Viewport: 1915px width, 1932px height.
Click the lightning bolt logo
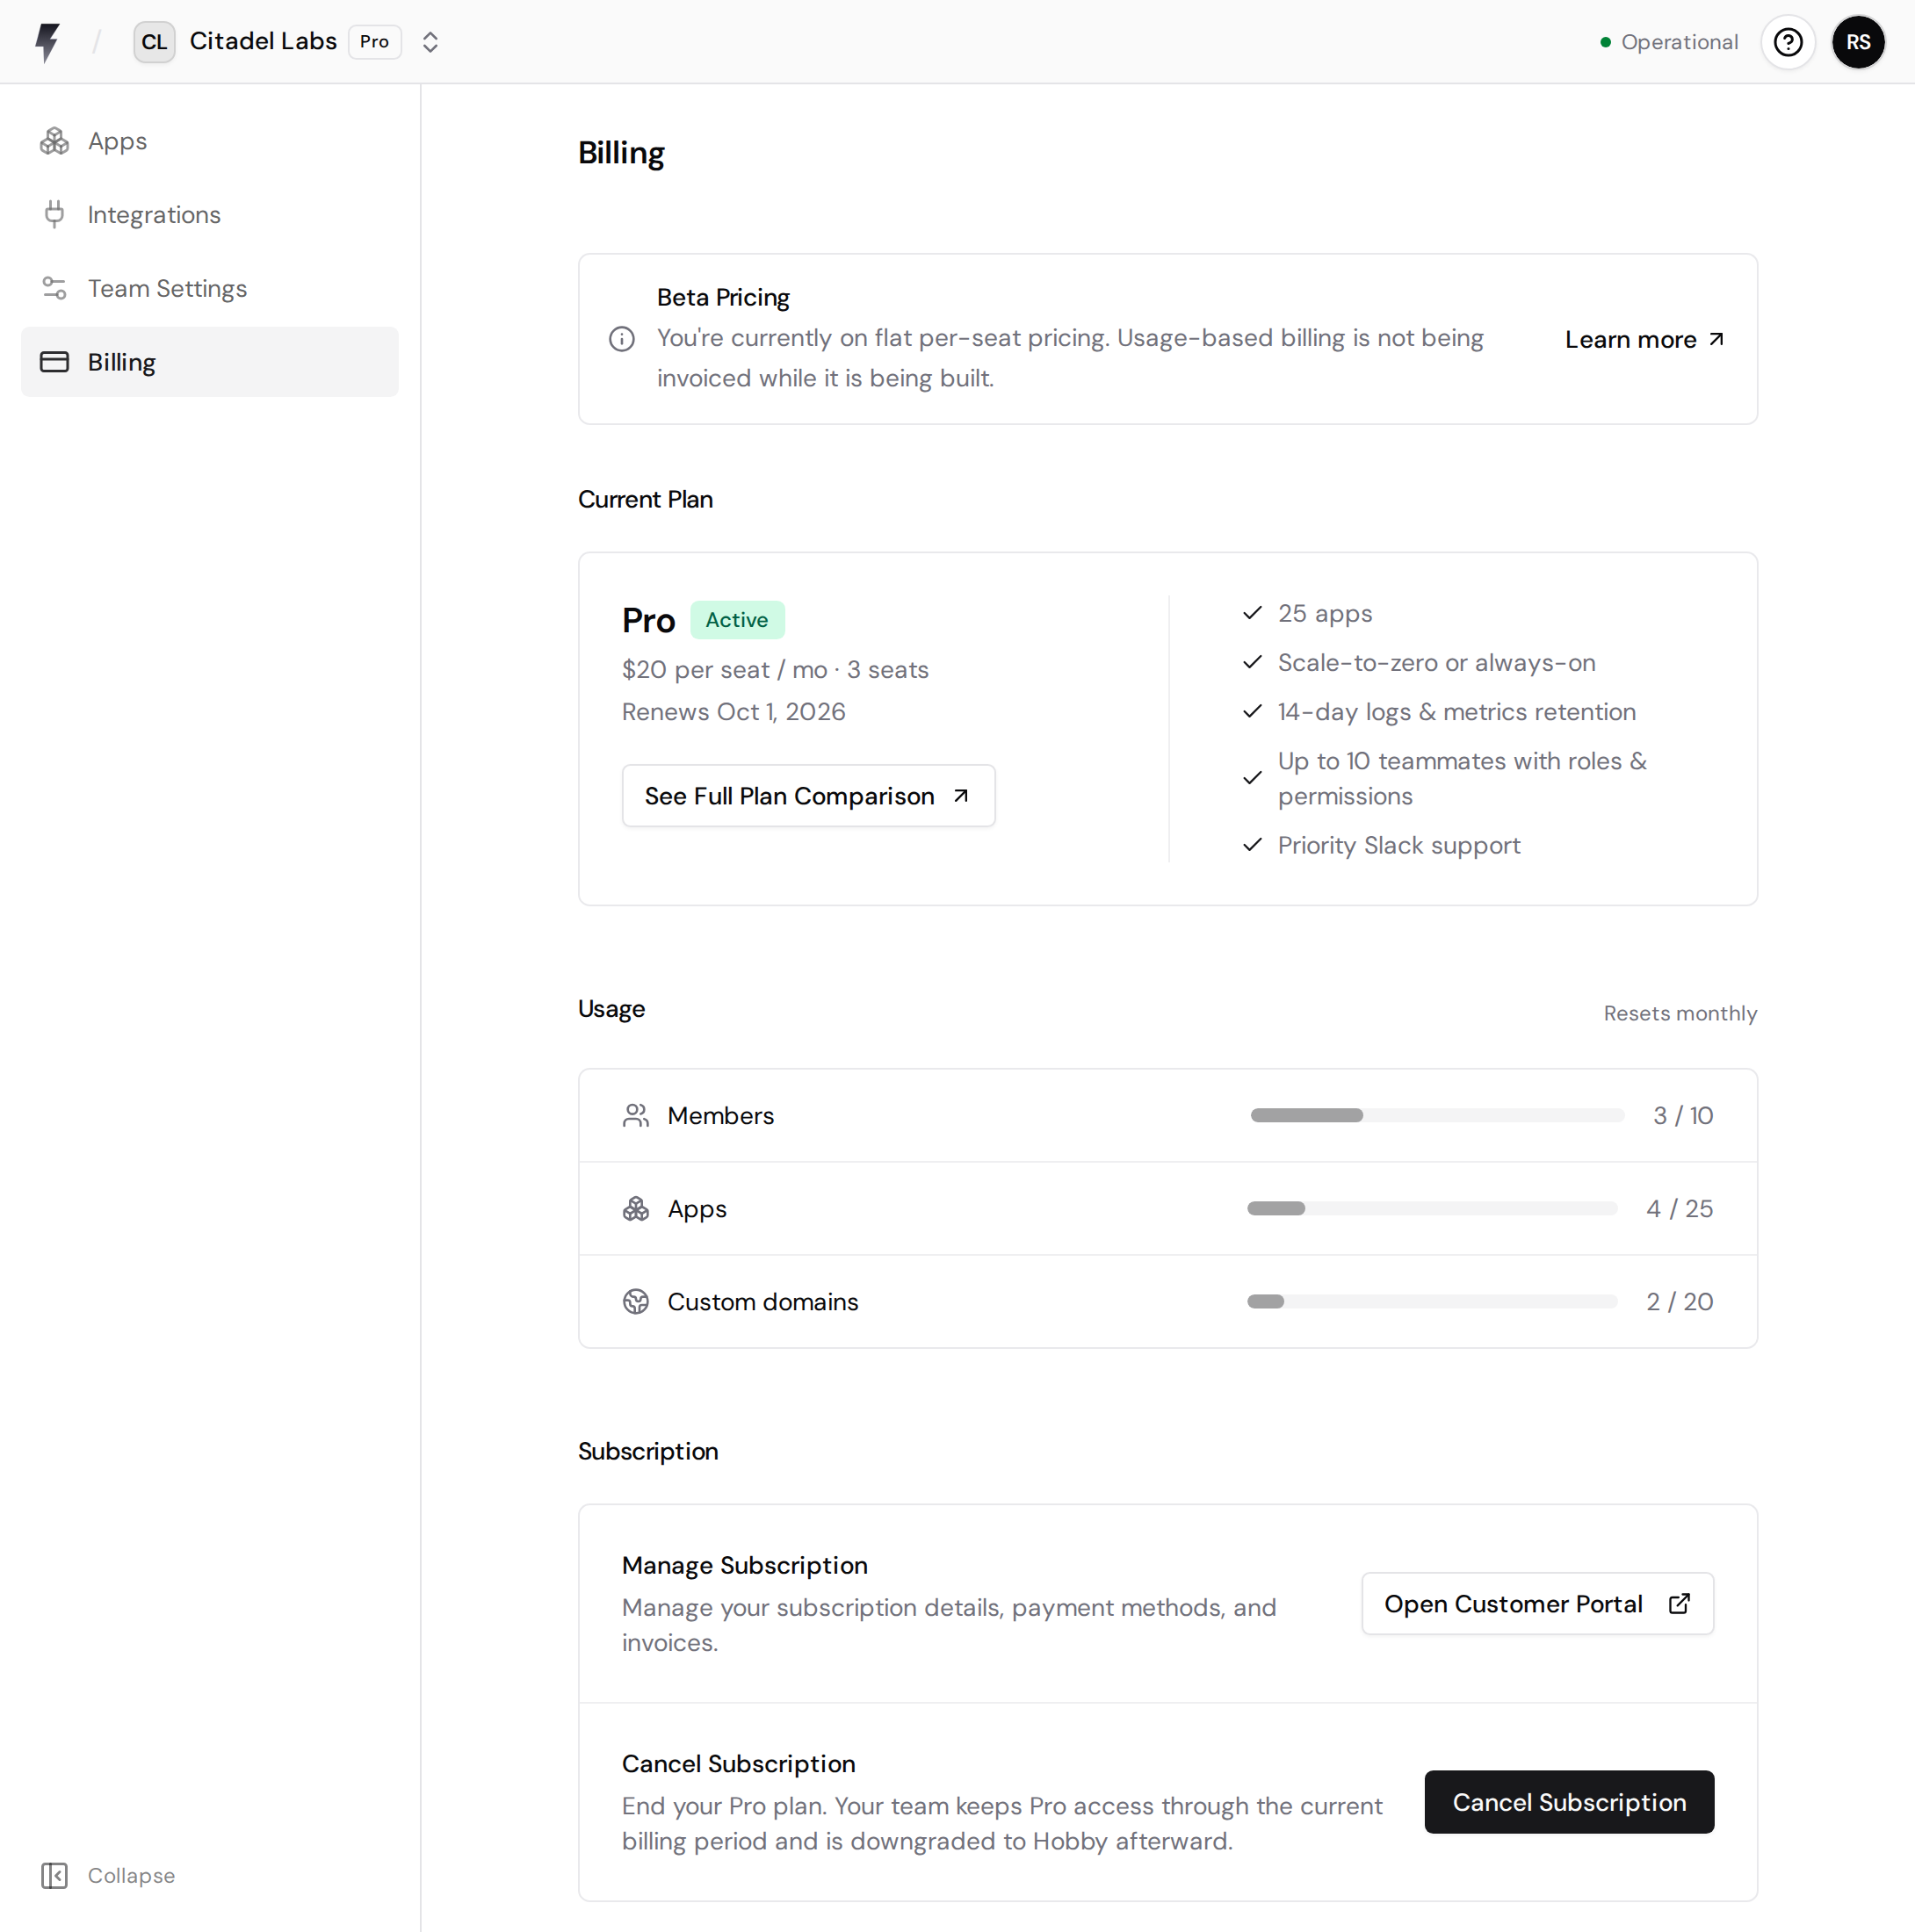pos(47,42)
